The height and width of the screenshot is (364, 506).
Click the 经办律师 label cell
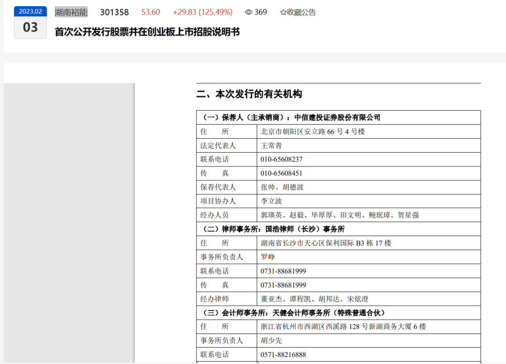(227, 299)
